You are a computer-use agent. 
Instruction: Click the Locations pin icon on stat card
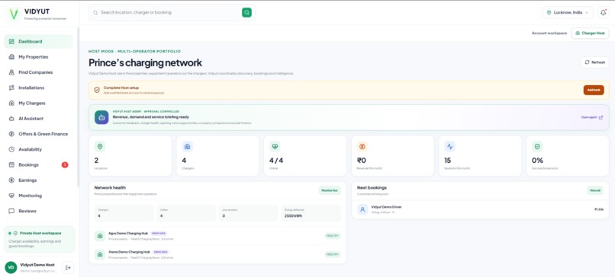(x=100, y=147)
